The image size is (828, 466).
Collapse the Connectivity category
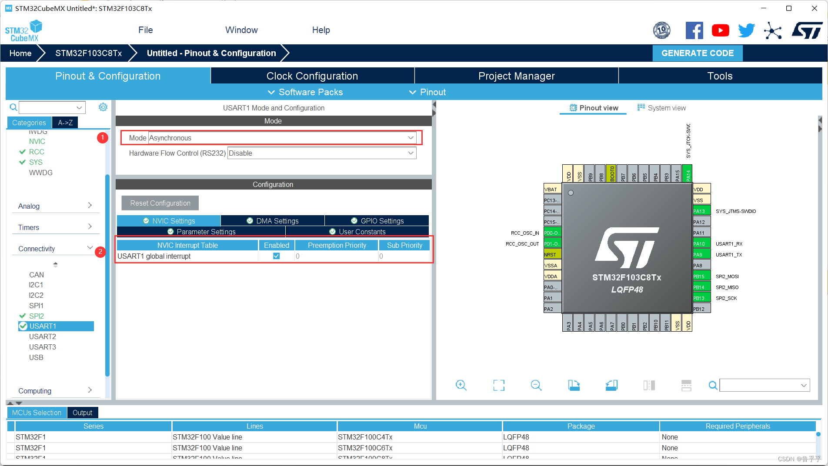click(55, 248)
